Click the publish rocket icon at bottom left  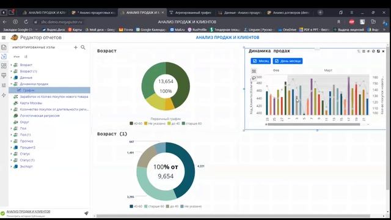(x=86, y=213)
